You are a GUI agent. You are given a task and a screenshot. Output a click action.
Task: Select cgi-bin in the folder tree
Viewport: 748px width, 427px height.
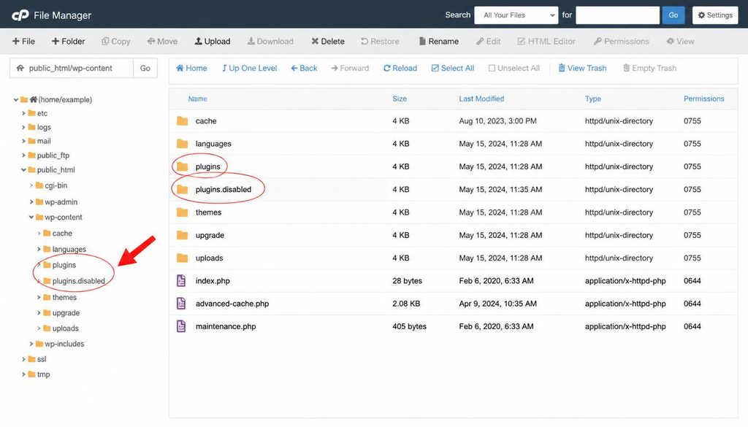pos(56,185)
